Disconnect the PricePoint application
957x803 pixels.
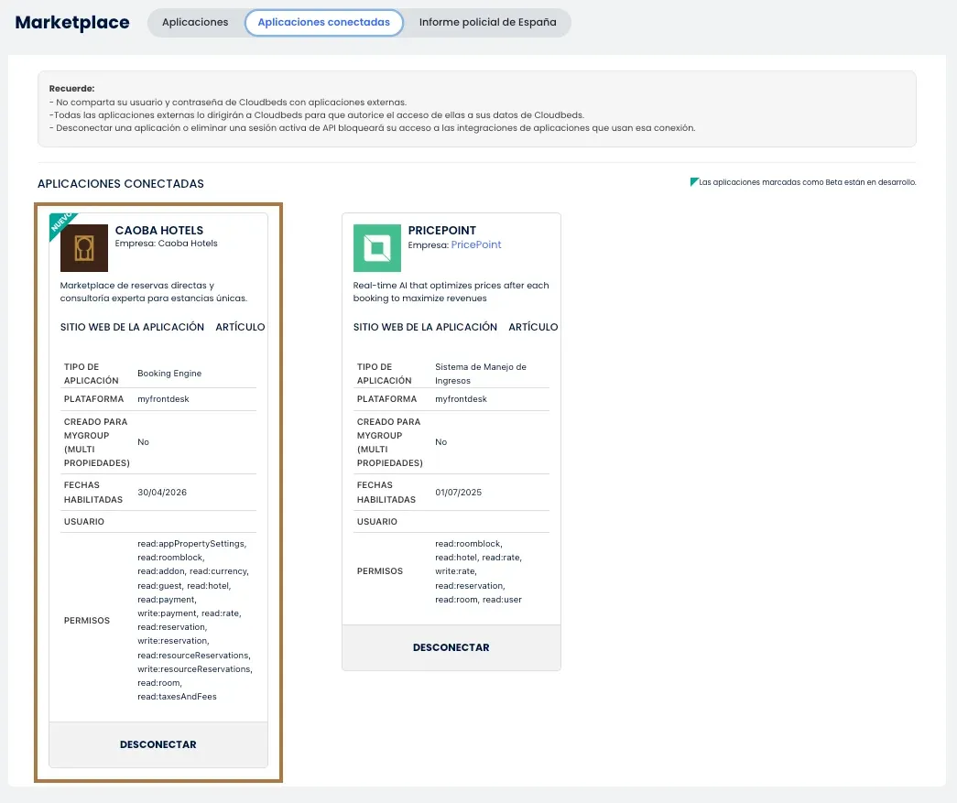tap(451, 647)
